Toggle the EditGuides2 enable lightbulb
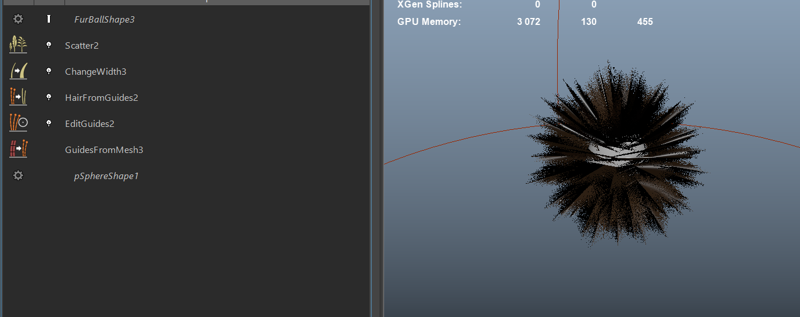800x317 pixels. click(x=49, y=123)
